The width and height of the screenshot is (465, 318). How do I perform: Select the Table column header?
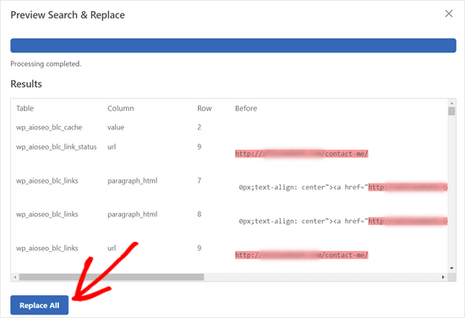(x=25, y=108)
